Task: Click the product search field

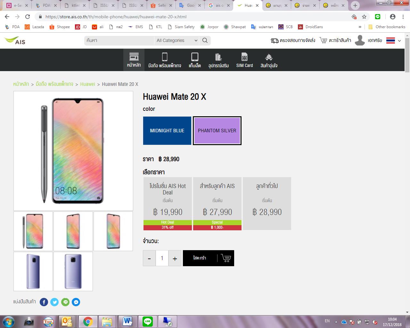Action: (x=119, y=40)
